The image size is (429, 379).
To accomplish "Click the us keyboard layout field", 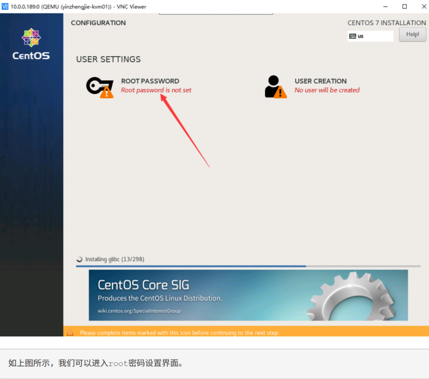I will (370, 36).
